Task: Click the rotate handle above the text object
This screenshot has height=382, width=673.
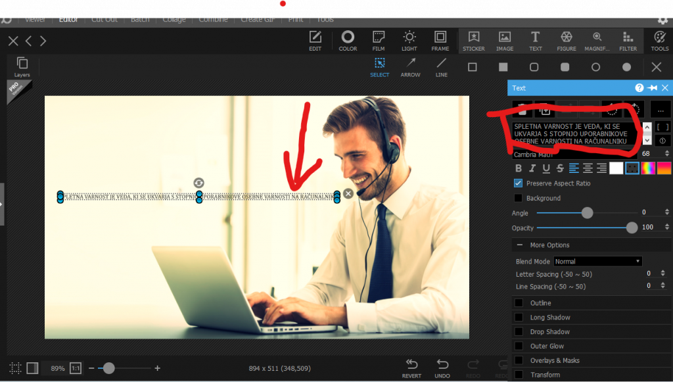Action: pyautogui.click(x=198, y=183)
